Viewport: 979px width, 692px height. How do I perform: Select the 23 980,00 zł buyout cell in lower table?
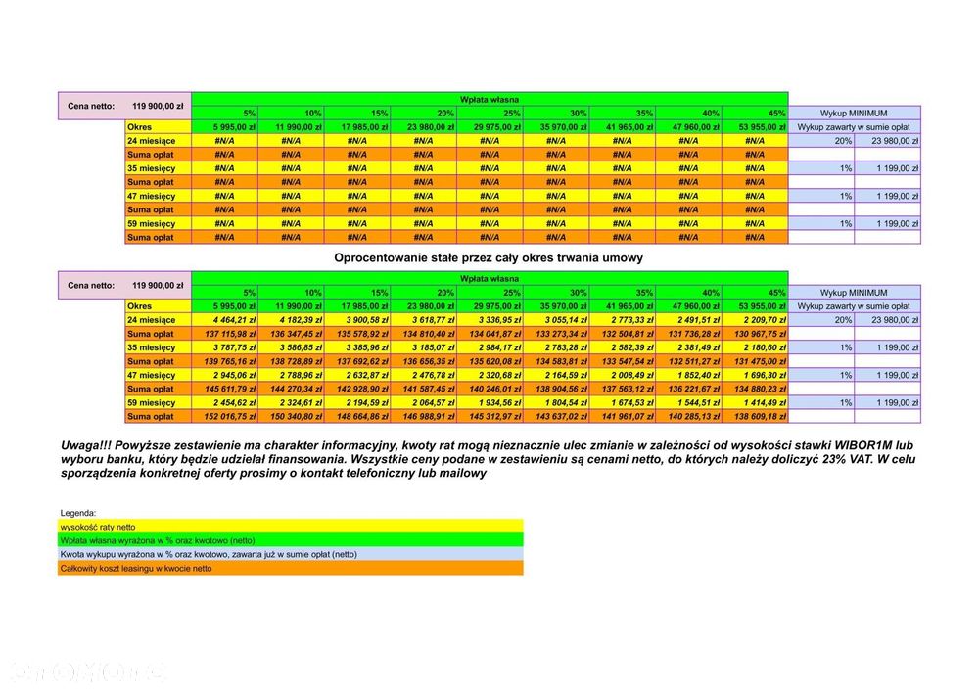click(x=887, y=320)
